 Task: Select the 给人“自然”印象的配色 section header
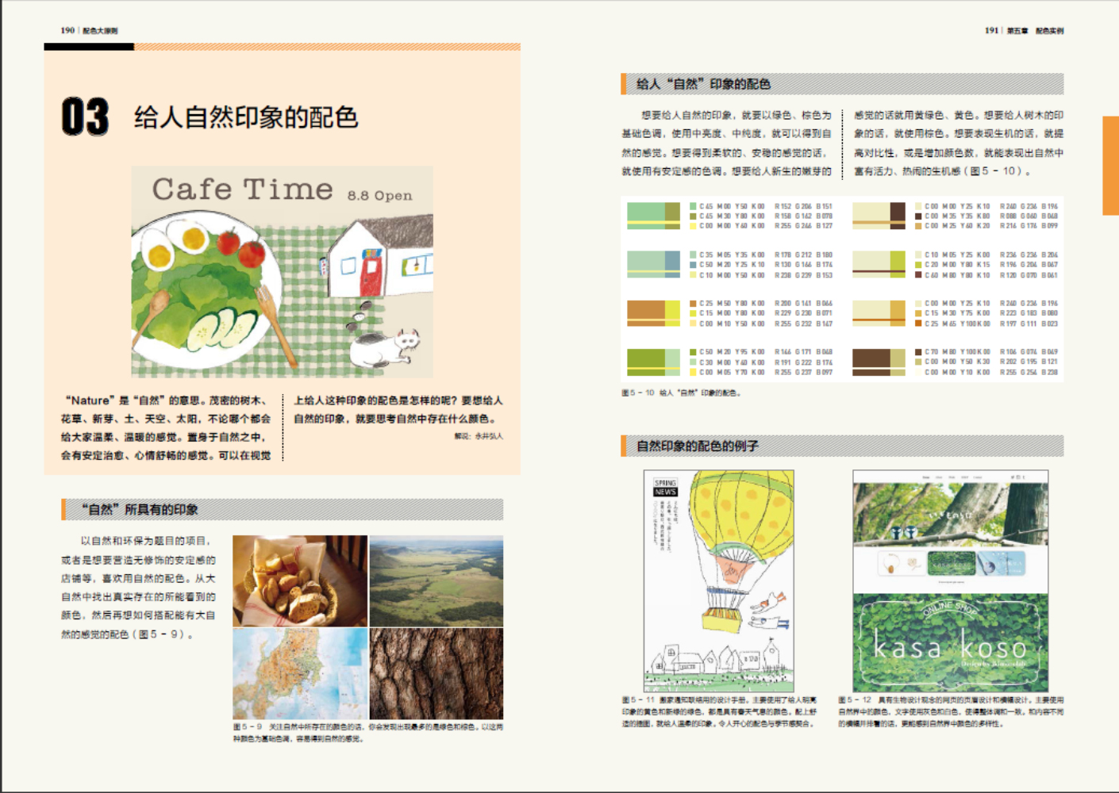point(703,84)
